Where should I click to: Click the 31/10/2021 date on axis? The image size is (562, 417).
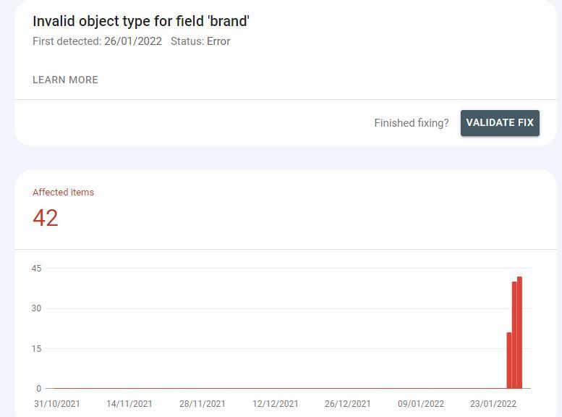[x=57, y=404]
